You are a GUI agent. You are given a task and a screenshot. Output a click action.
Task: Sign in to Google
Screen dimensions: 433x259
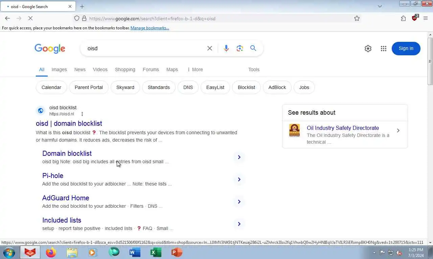tap(406, 49)
